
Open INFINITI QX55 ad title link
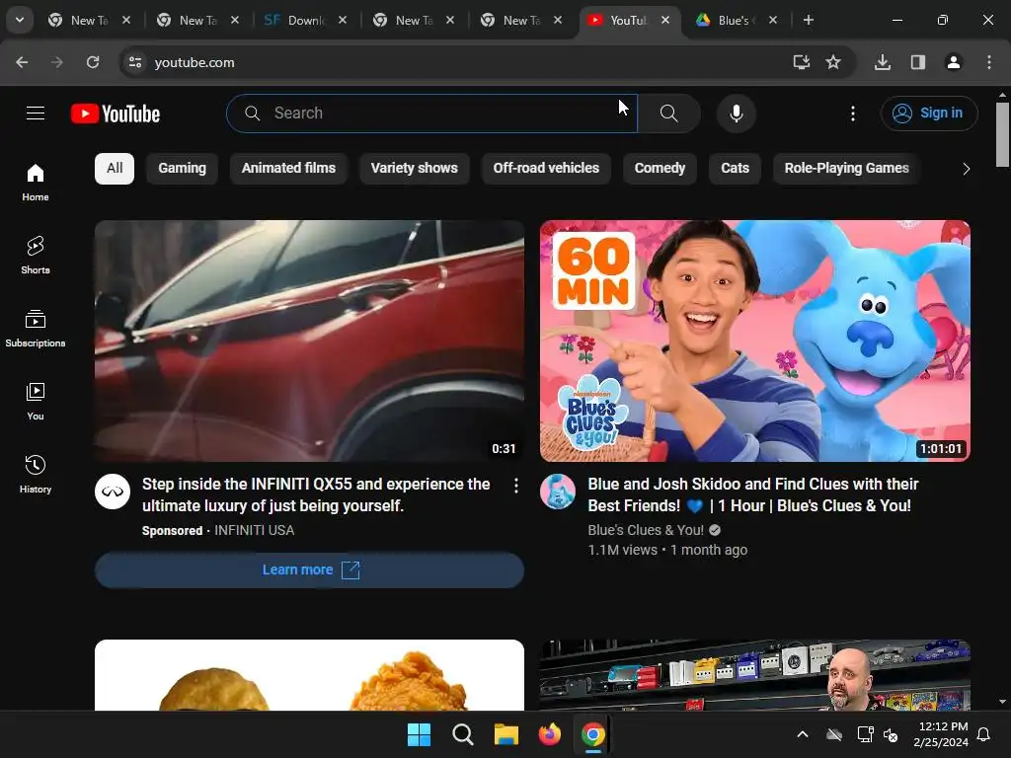[316, 495]
